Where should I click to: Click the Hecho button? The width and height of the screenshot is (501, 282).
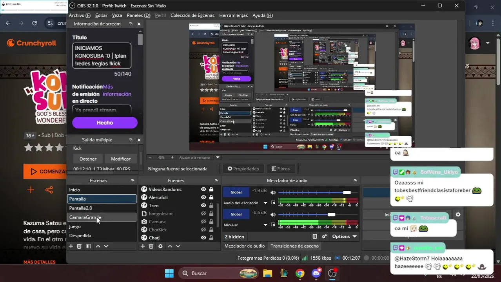[x=105, y=123]
